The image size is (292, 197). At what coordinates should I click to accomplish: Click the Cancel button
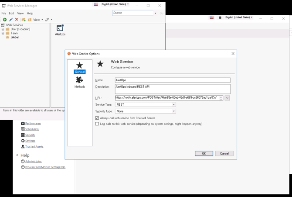pyautogui.click(x=224, y=153)
